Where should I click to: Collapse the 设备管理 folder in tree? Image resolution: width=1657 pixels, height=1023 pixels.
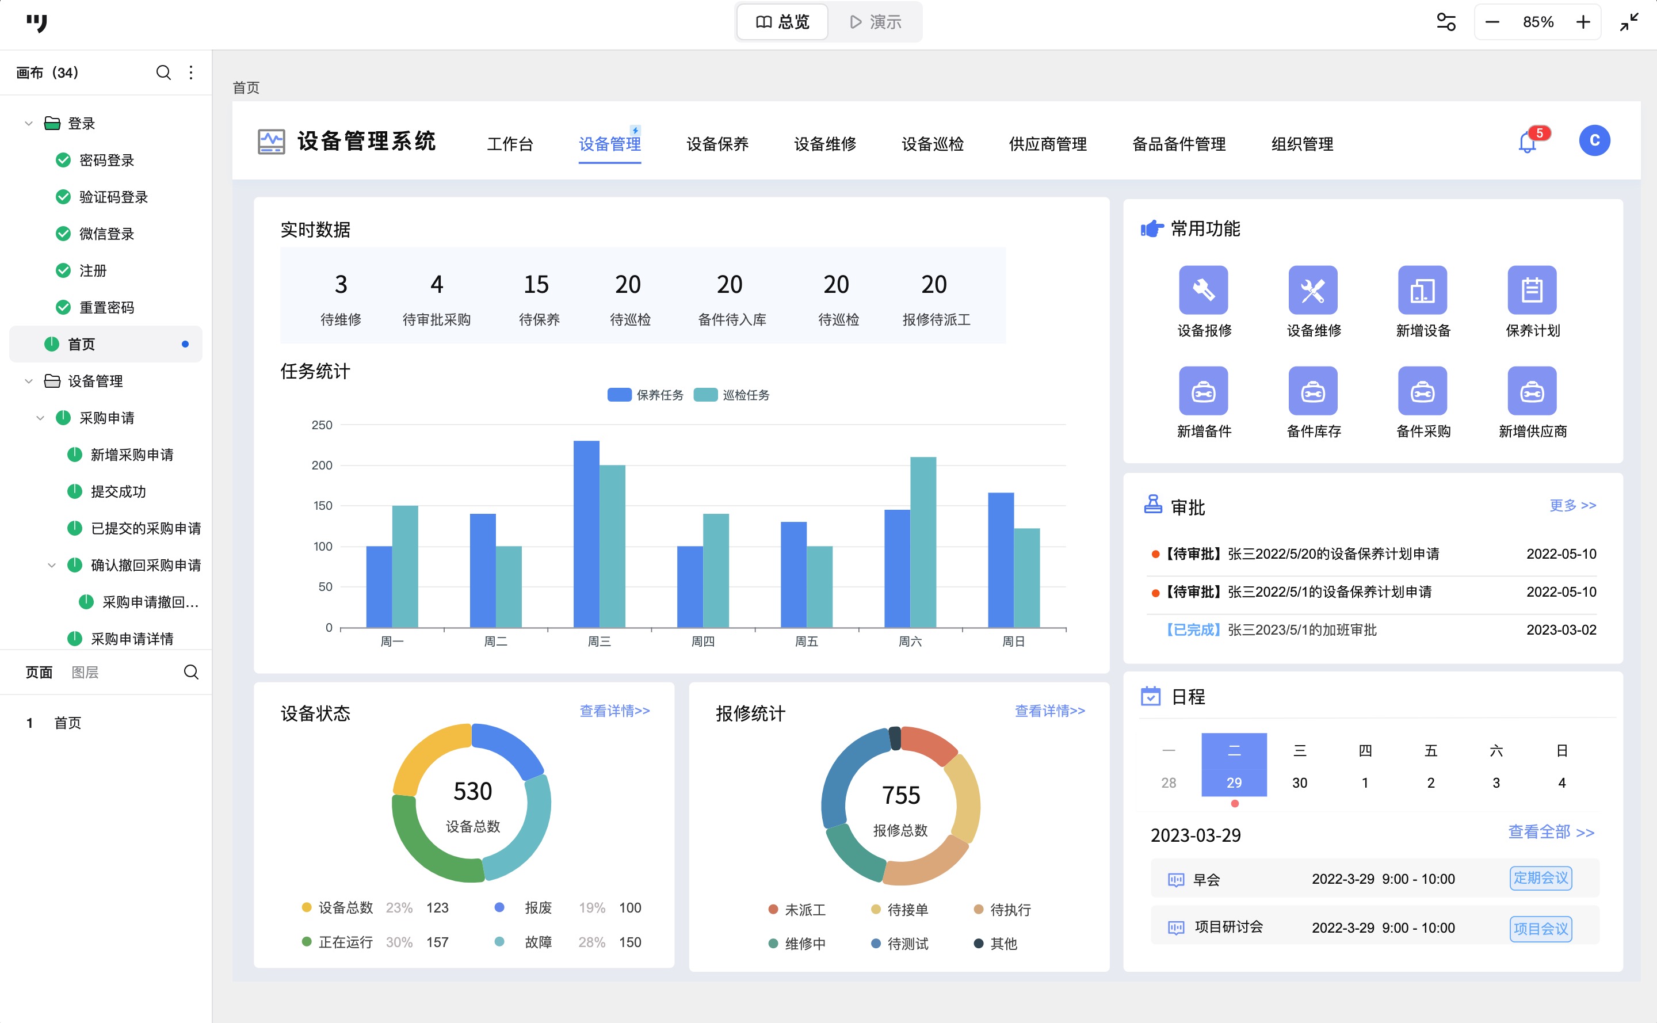[28, 381]
